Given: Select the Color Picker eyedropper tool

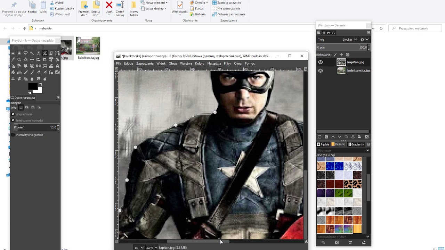Looking at the screenshot, I should coord(13,59).
